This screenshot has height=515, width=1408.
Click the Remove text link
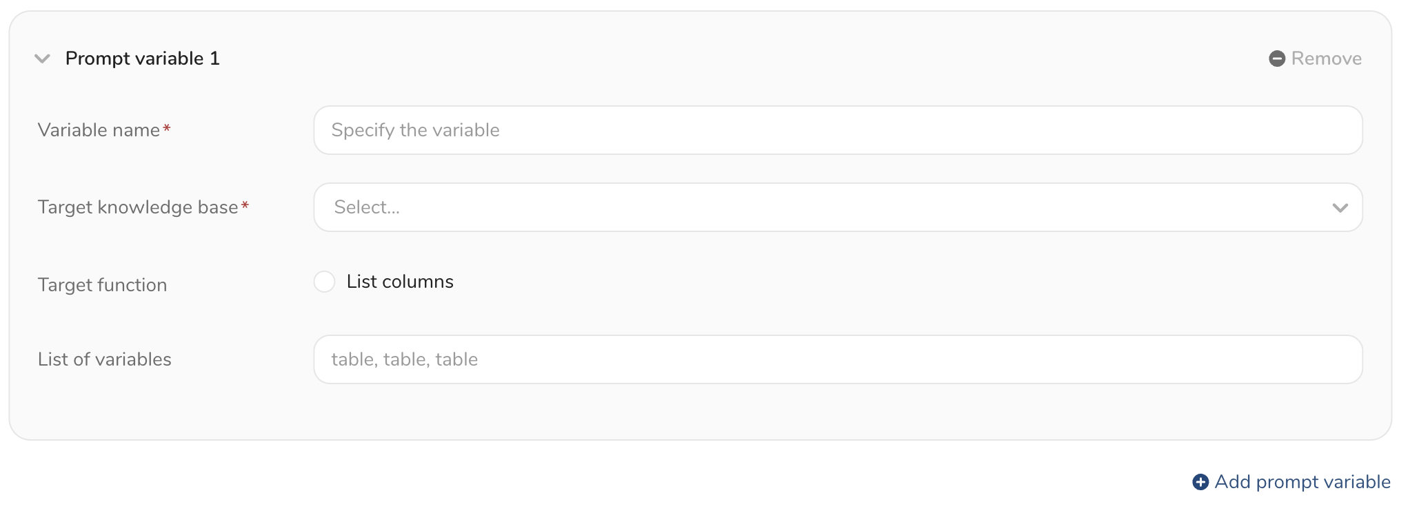tap(1326, 59)
